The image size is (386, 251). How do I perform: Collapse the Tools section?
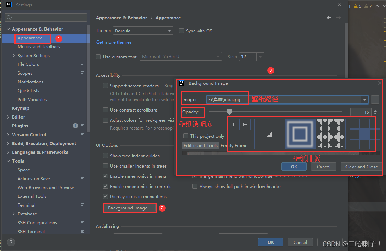8,161
